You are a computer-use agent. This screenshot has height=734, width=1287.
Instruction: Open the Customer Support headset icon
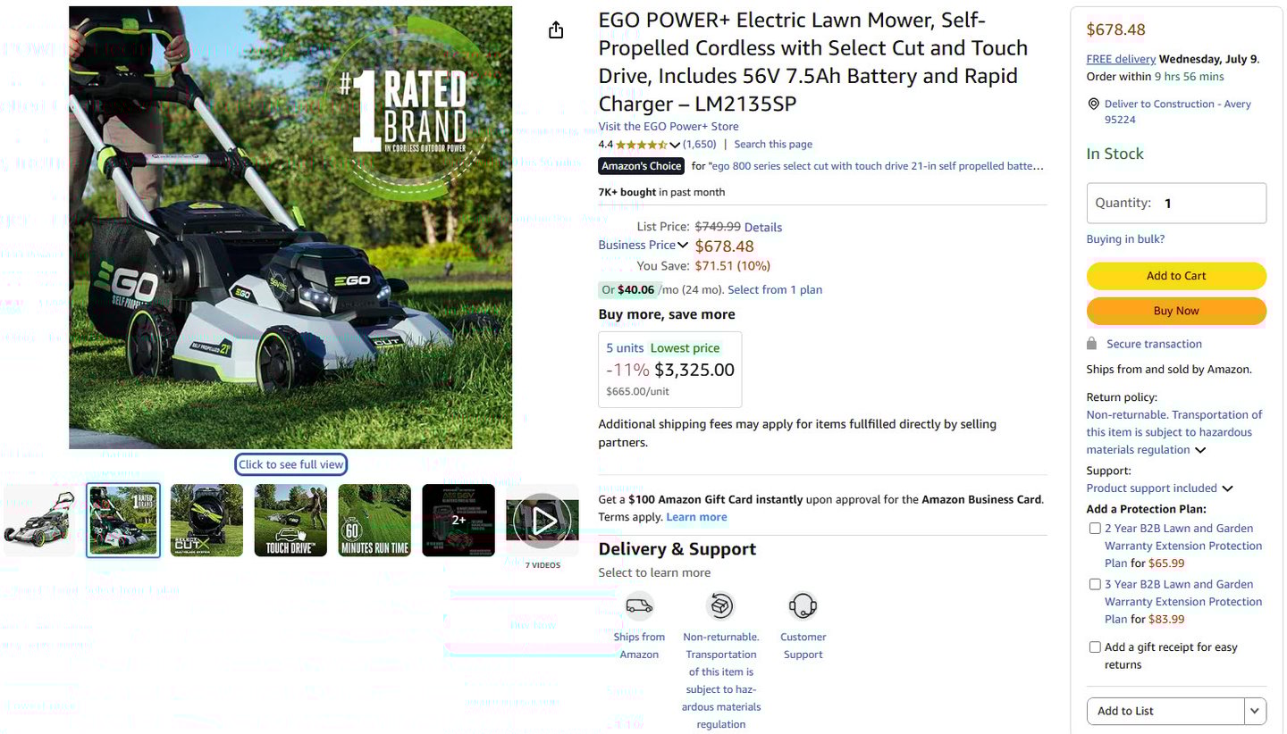pyautogui.click(x=803, y=606)
